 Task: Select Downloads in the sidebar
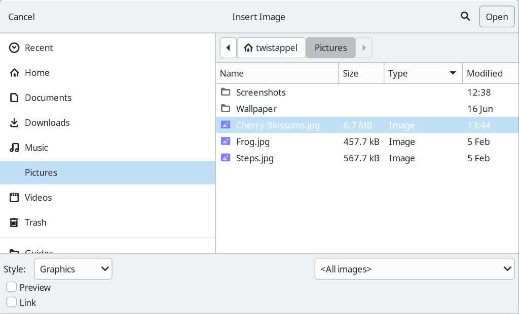tap(47, 122)
